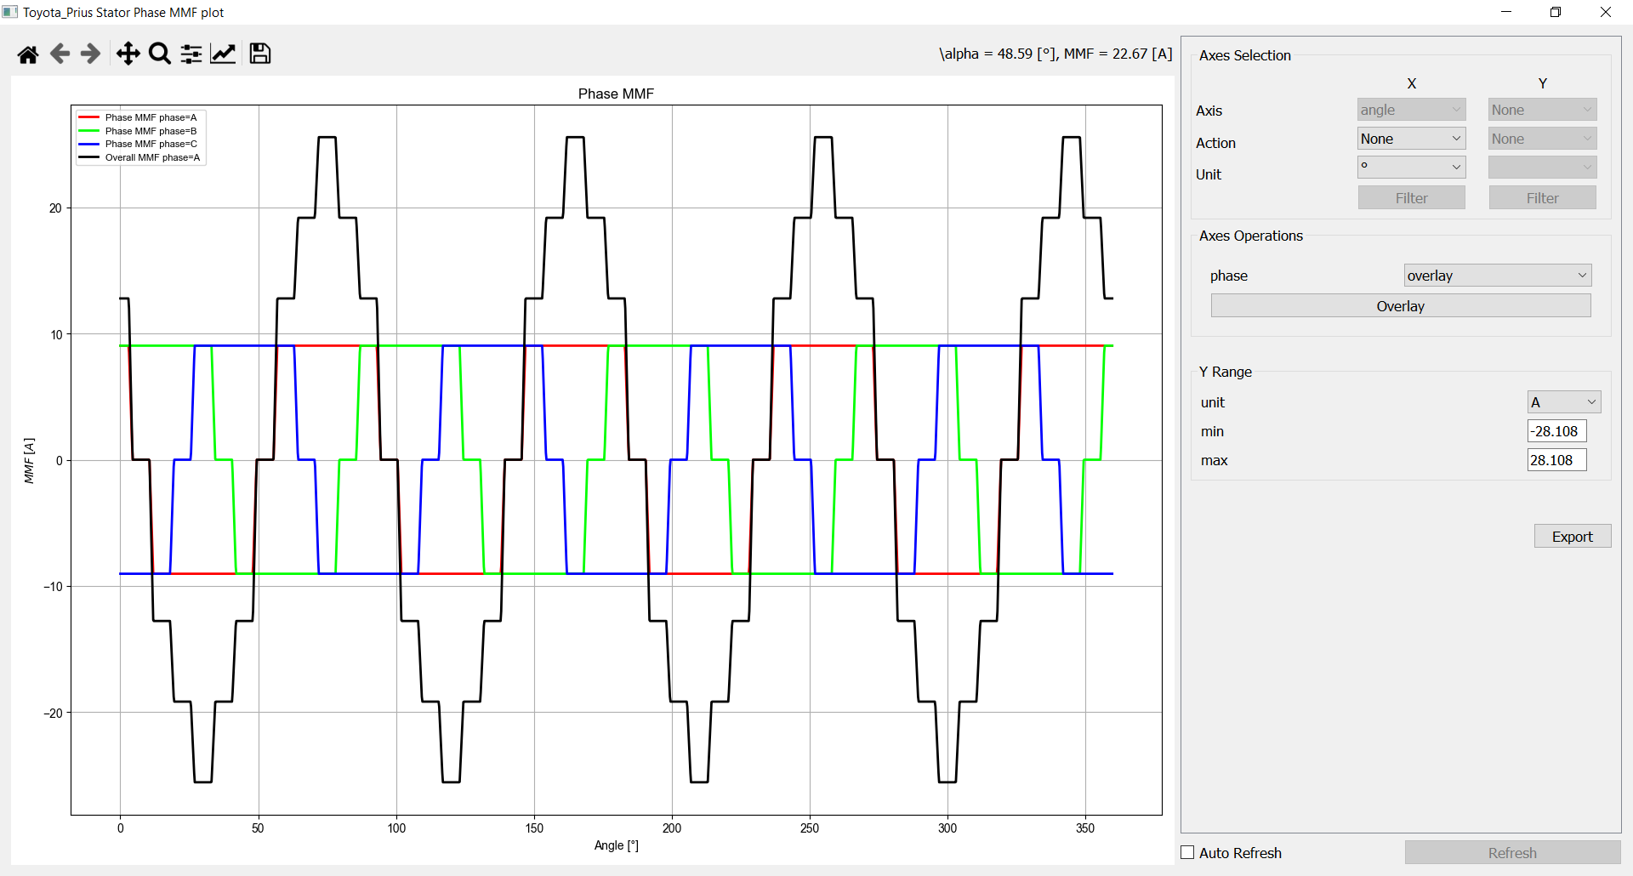Click the green Phase B legend swatch
The image size is (1633, 876).
click(x=89, y=131)
